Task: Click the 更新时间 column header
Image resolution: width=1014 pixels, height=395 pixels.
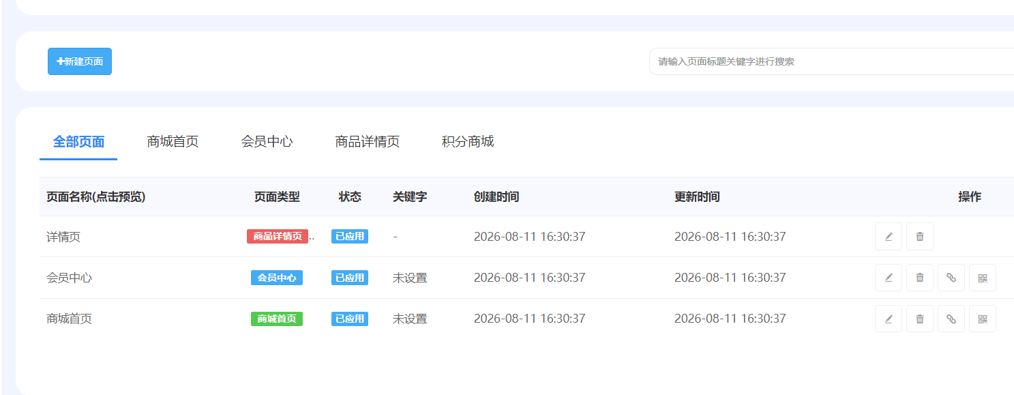Action: coord(697,196)
